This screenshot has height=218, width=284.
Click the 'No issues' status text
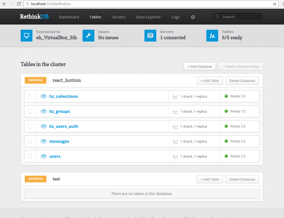[108, 37]
